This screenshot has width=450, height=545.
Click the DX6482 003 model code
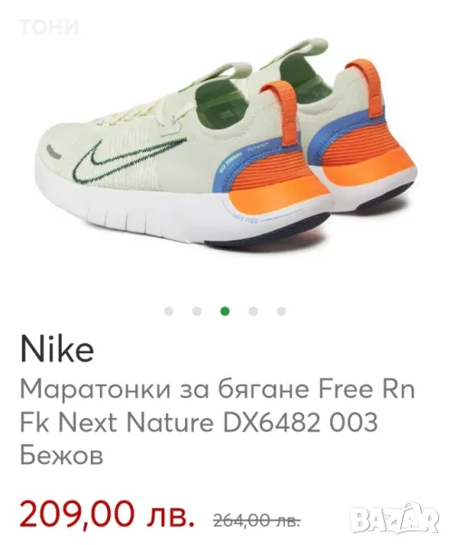[x=300, y=422]
